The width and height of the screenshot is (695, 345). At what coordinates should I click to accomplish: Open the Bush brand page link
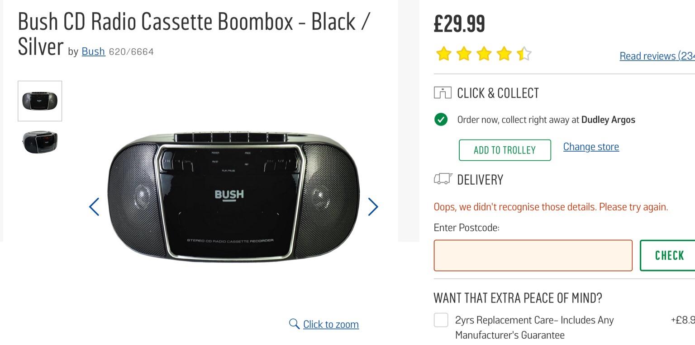(93, 51)
